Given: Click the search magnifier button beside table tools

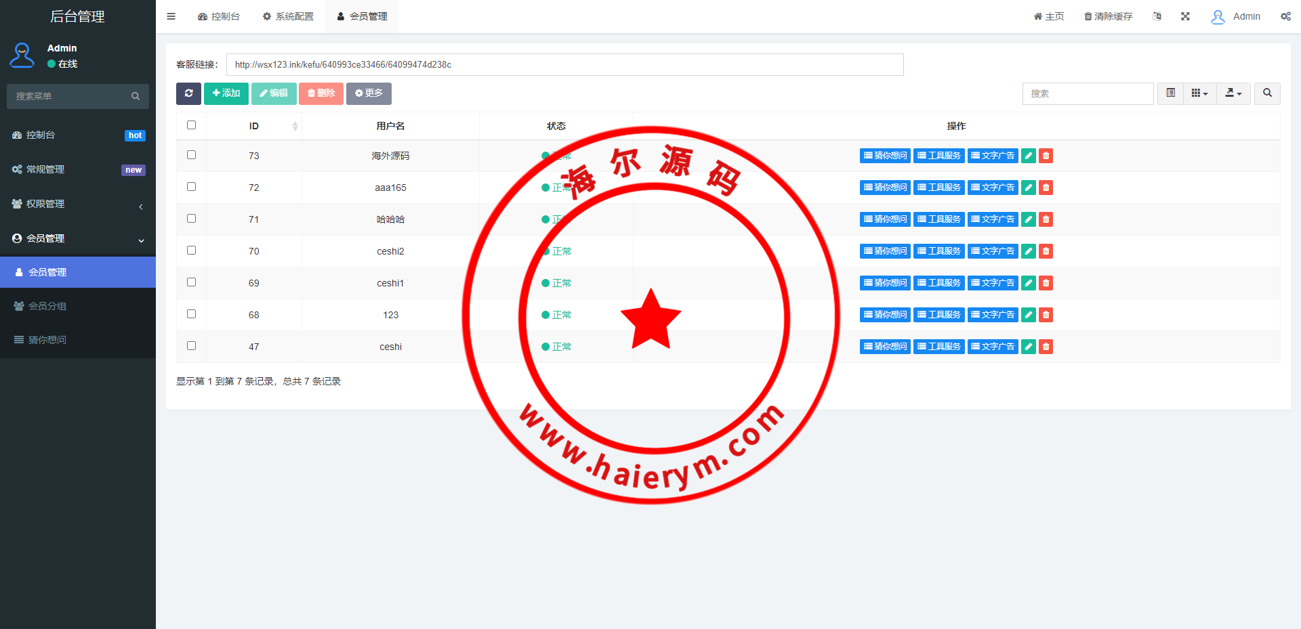Looking at the screenshot, I should [x=1267, y=93].
